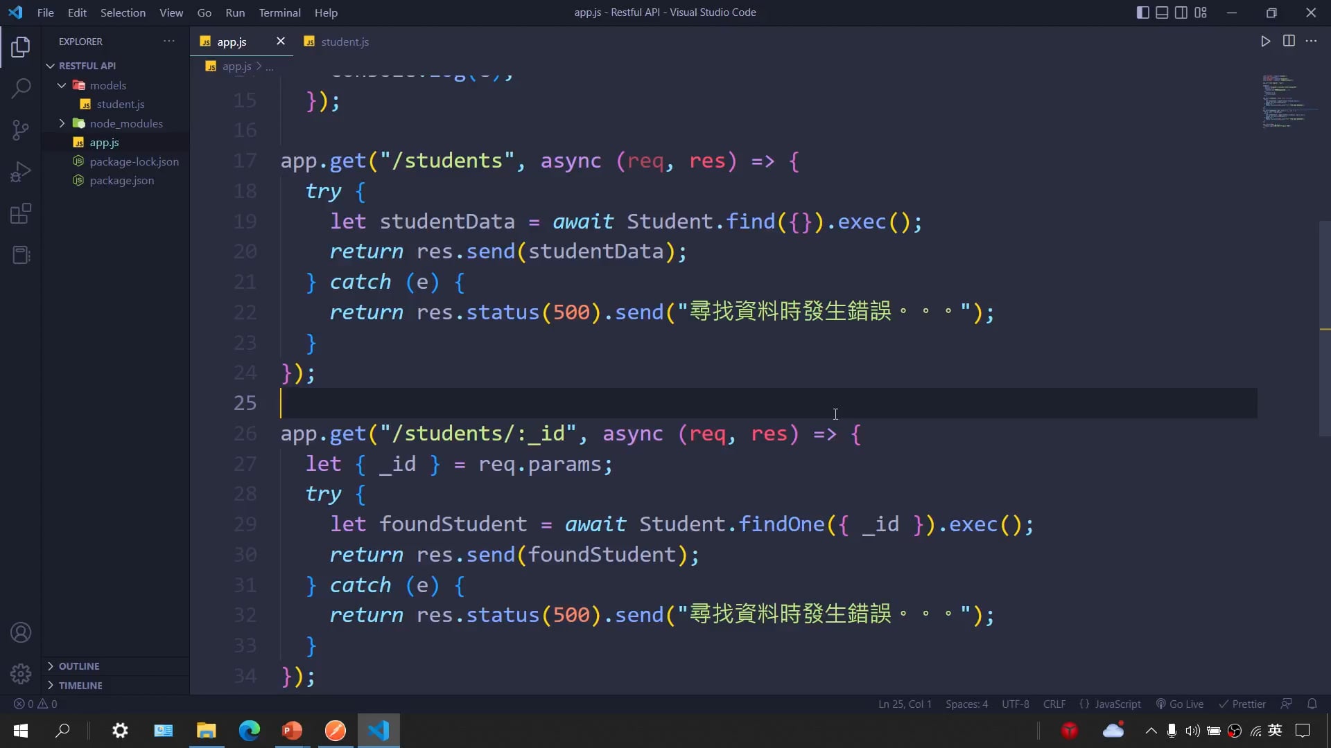
Task: Toggle the bottom Panel layout button
Action: [1162, 12]
